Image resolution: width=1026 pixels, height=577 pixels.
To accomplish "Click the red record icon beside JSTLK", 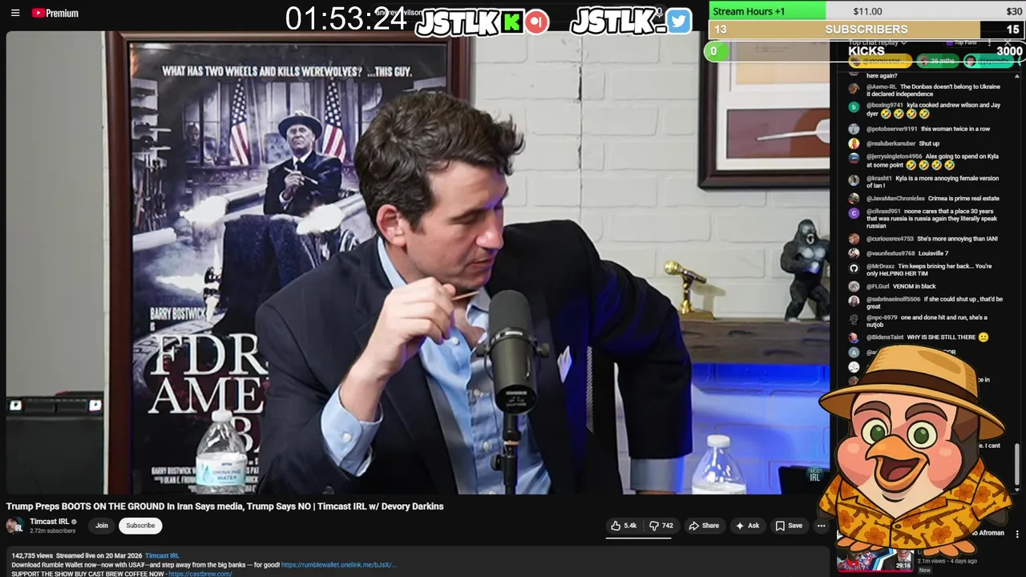I will [x=537, y=22].
